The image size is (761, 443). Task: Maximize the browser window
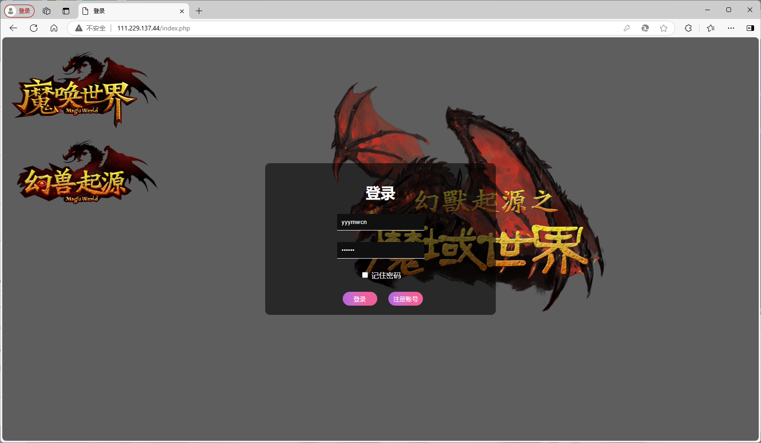729,10
